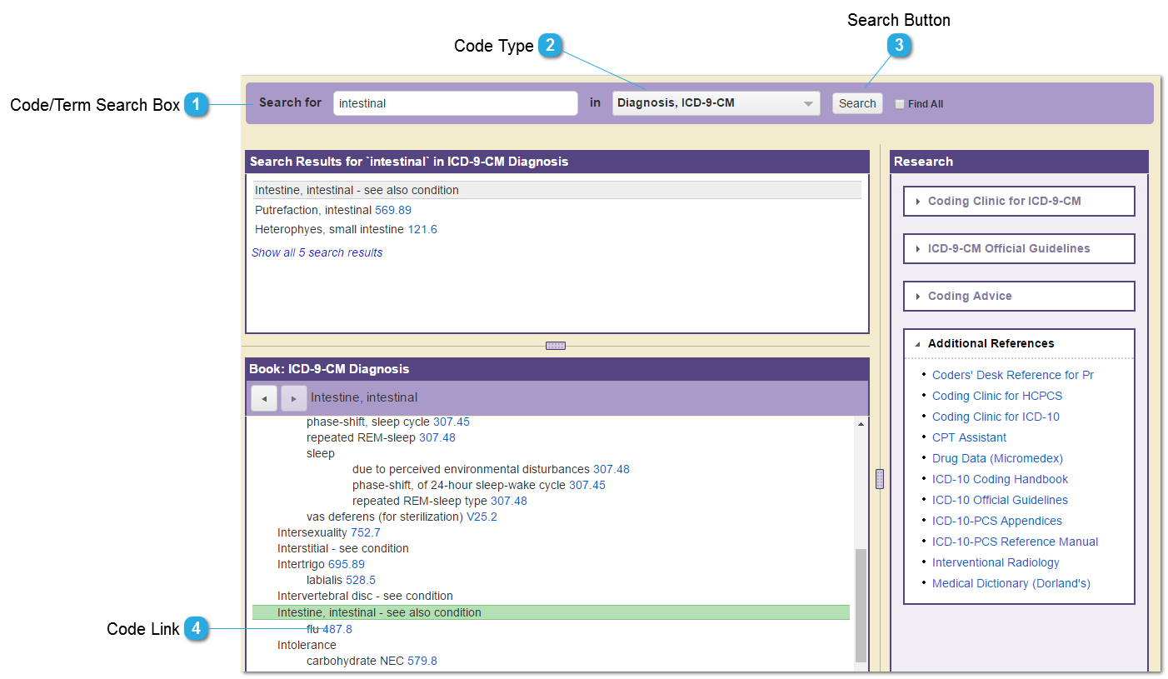Open code 528.5 for labialis
This screenshot has height=679, width=1168.
pos(361,580)
